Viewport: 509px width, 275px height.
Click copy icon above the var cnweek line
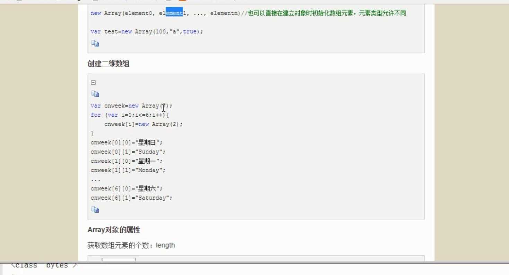click(95, 94)
